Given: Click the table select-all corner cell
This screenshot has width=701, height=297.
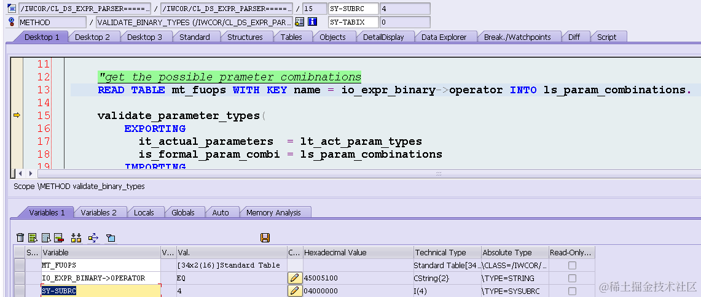Looking at the screenshot, I should click(x=19, y=252).
